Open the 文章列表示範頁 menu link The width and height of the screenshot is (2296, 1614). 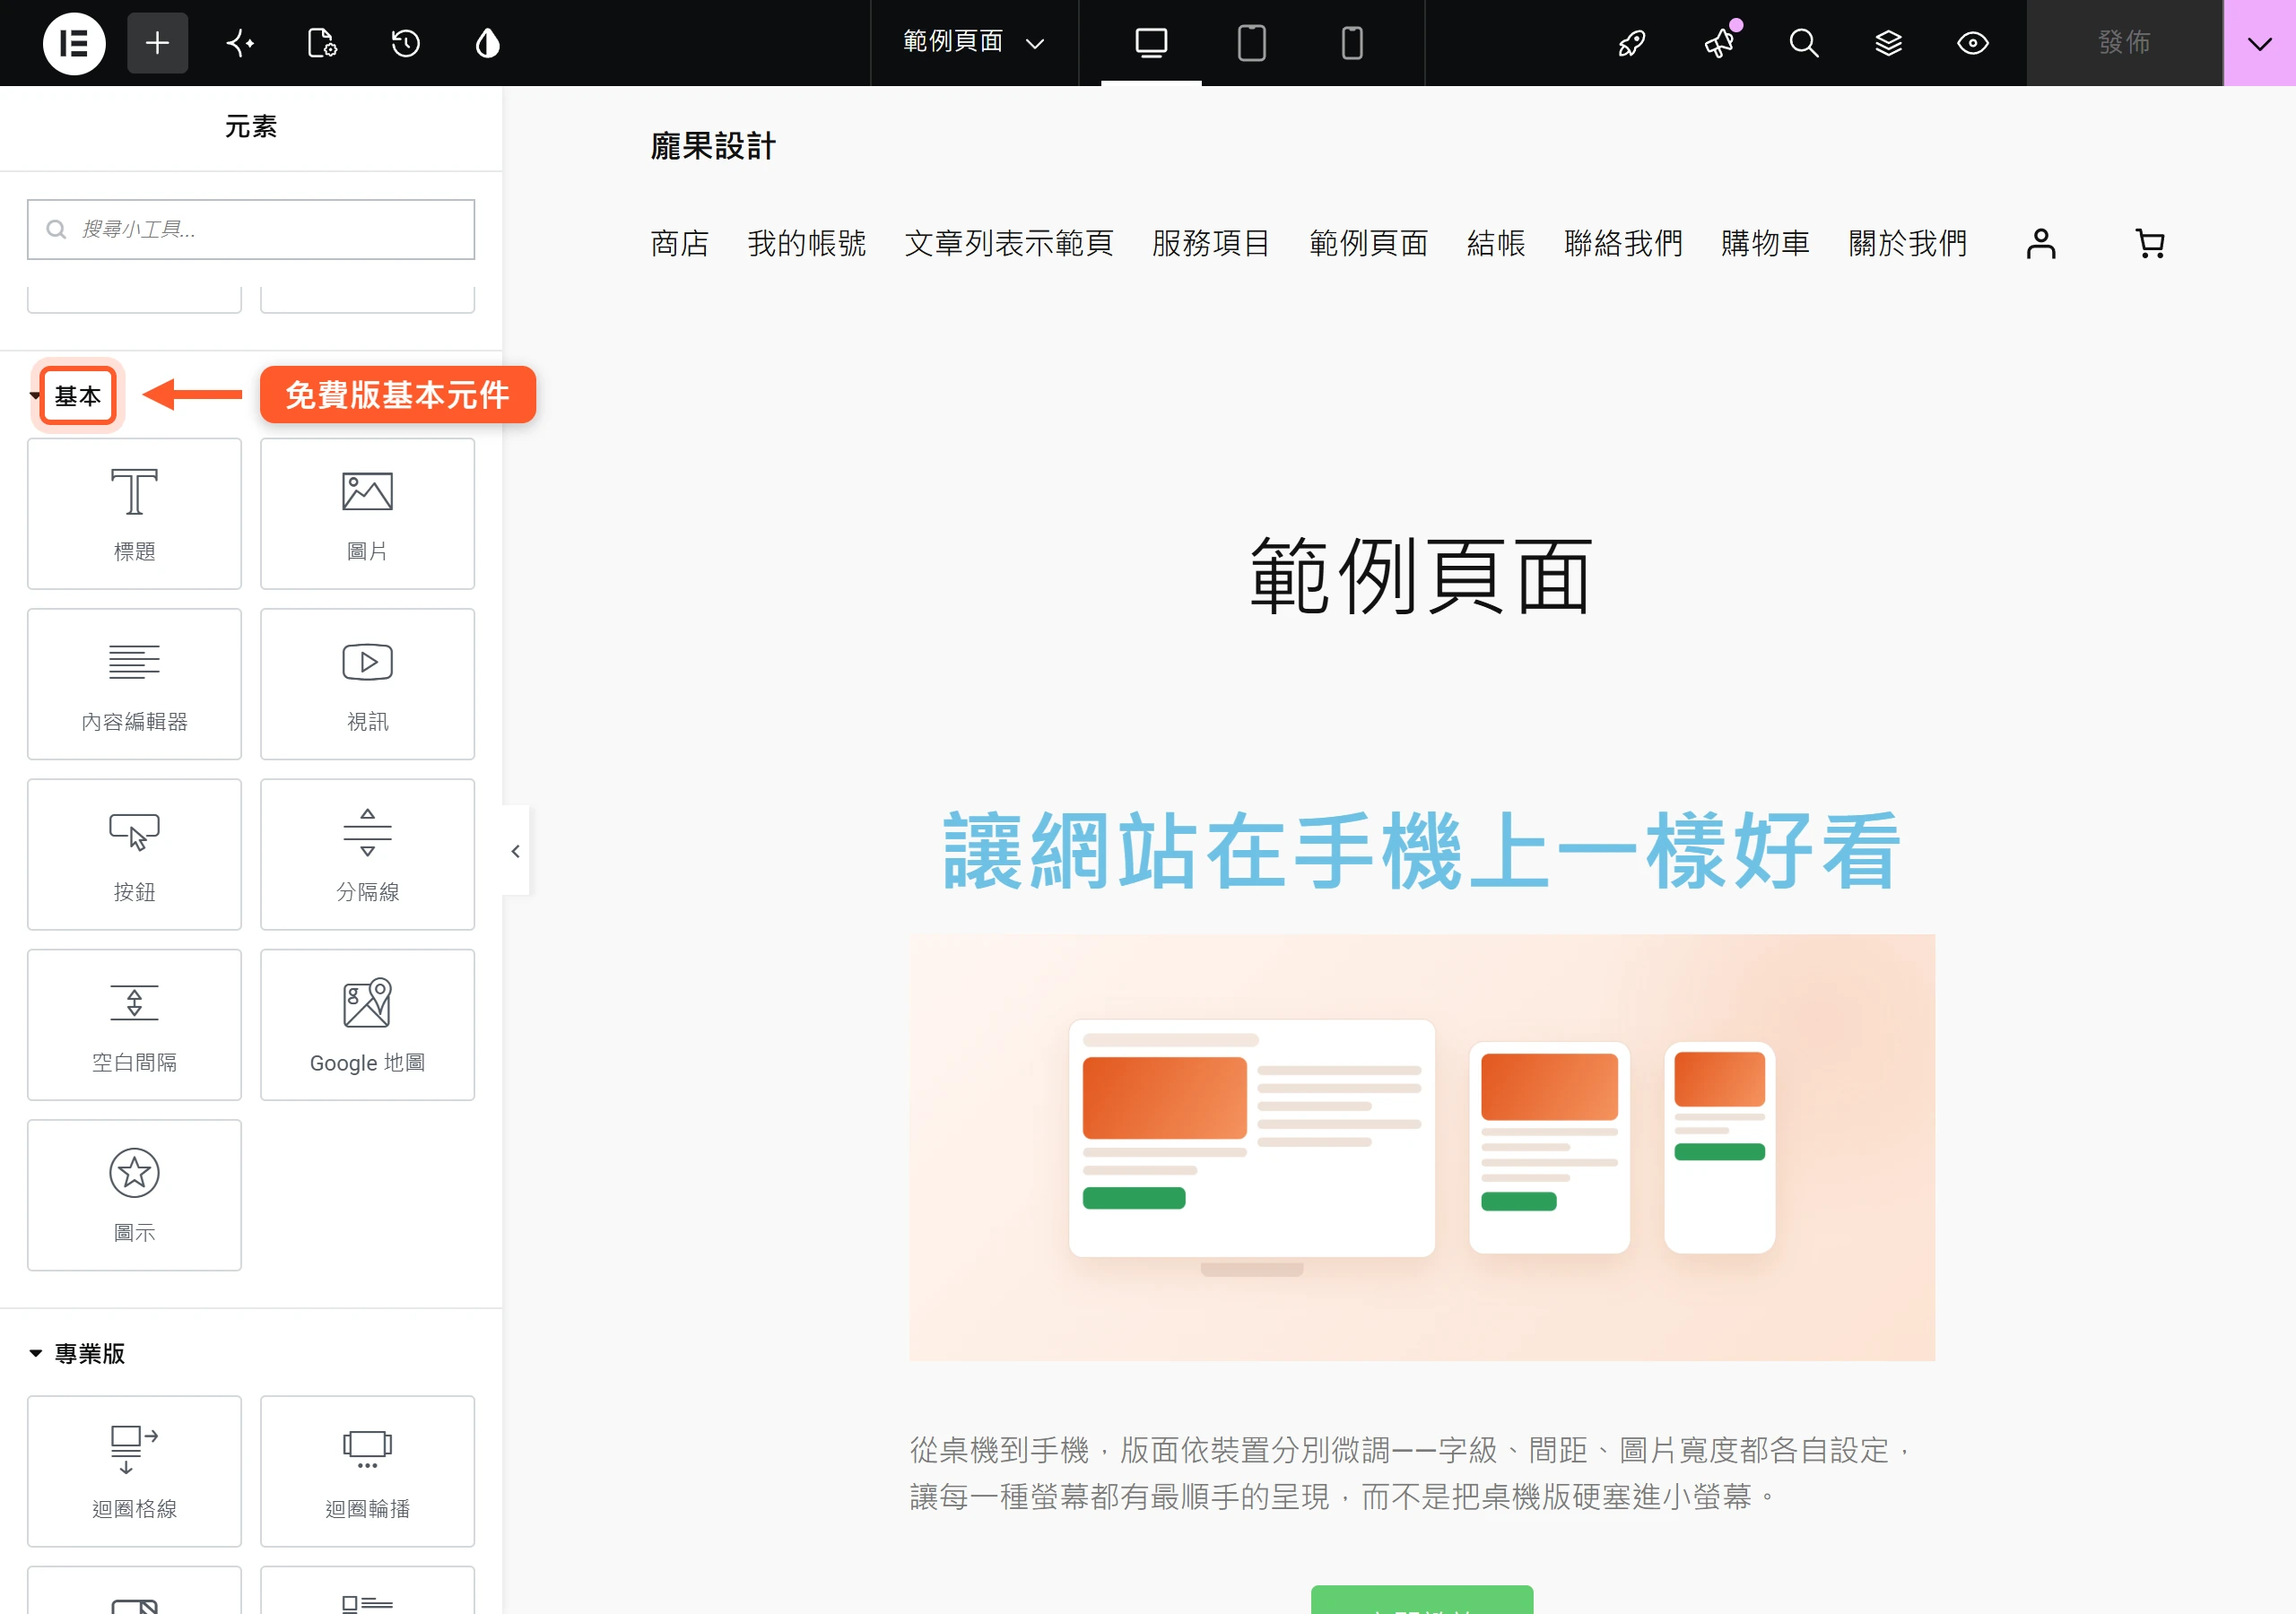point(1008,243)
